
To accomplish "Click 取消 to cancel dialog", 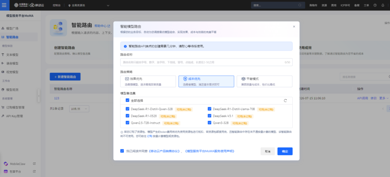I will pyautogui.click(x=268, y=151).
